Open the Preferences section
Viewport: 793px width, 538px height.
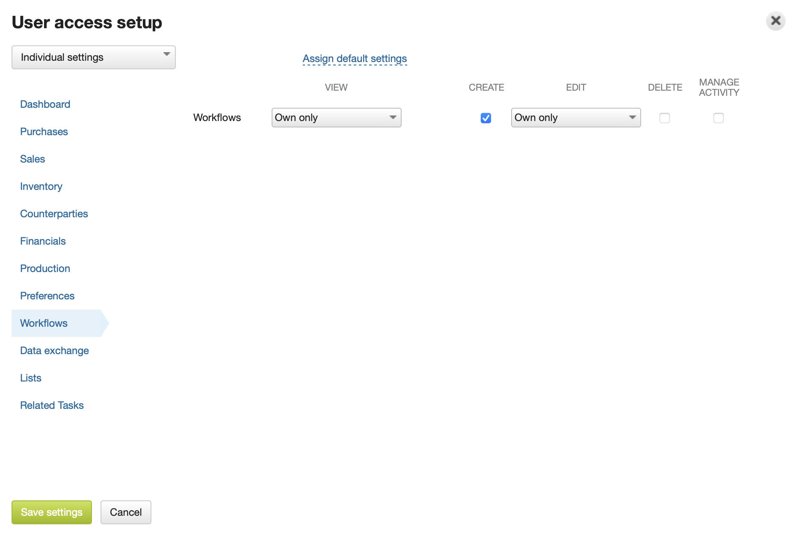pos(47,296)
